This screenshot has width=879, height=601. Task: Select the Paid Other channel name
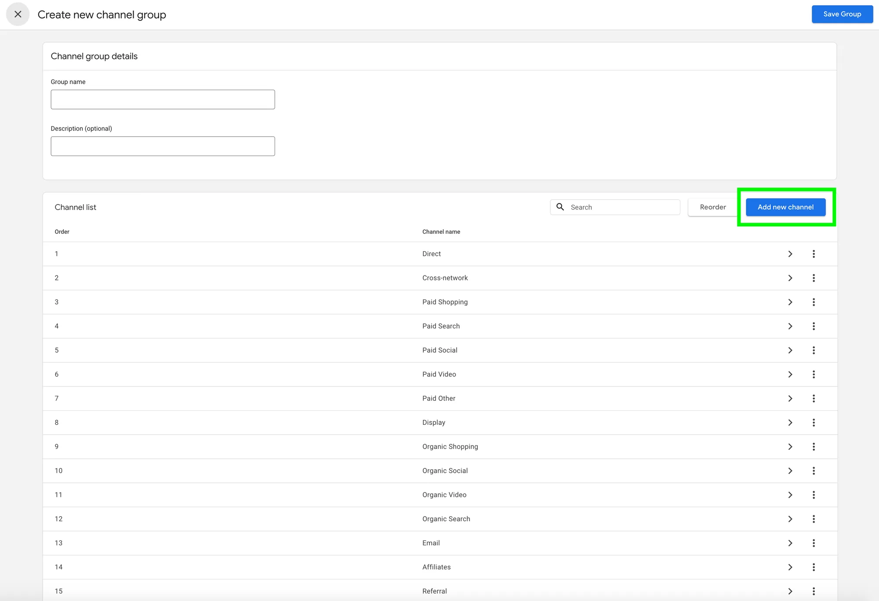pyautogui.click(x=439, y=398)
